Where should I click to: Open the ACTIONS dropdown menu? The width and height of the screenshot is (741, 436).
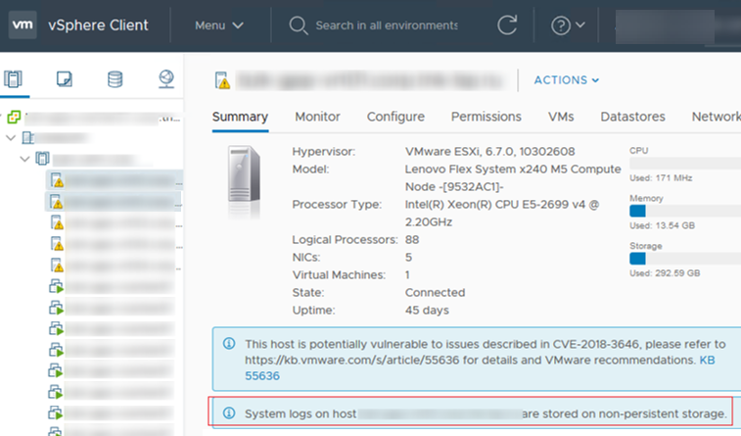coord(567,80)
